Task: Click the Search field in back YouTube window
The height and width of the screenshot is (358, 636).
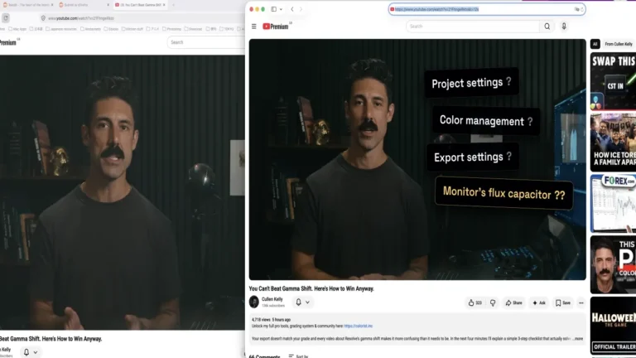Action: pyautogui.click(x=206, y=42)
